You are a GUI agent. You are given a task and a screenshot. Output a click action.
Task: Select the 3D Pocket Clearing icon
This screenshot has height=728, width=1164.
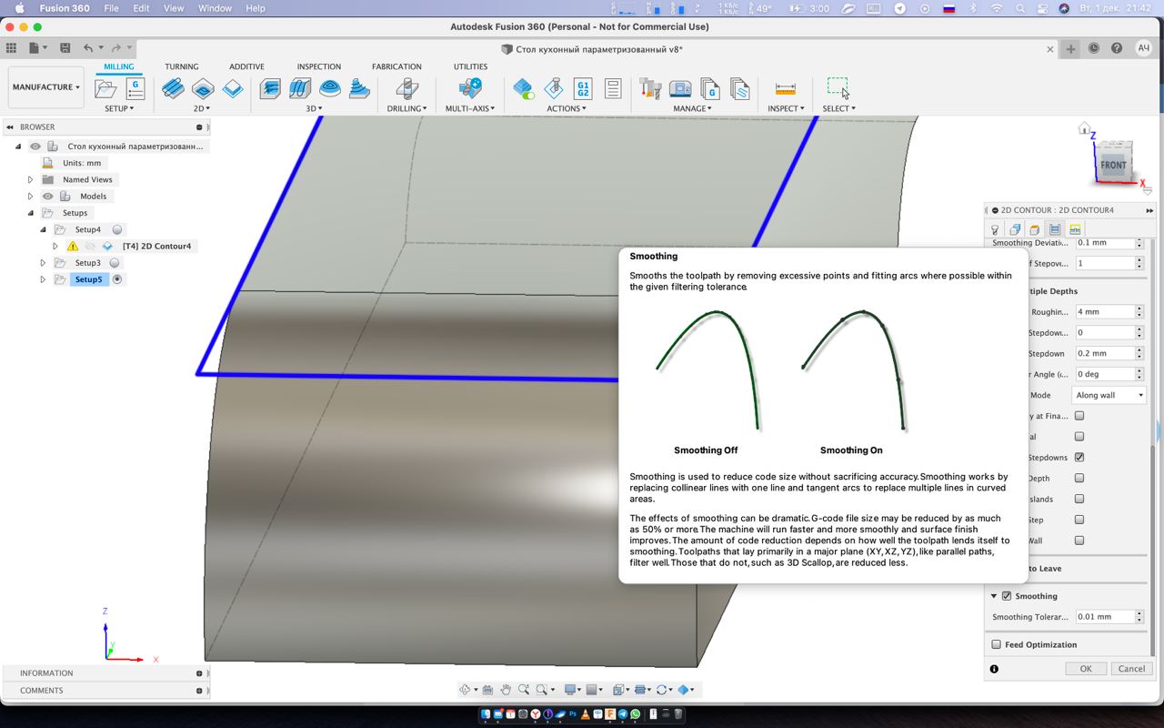(300, 88)
